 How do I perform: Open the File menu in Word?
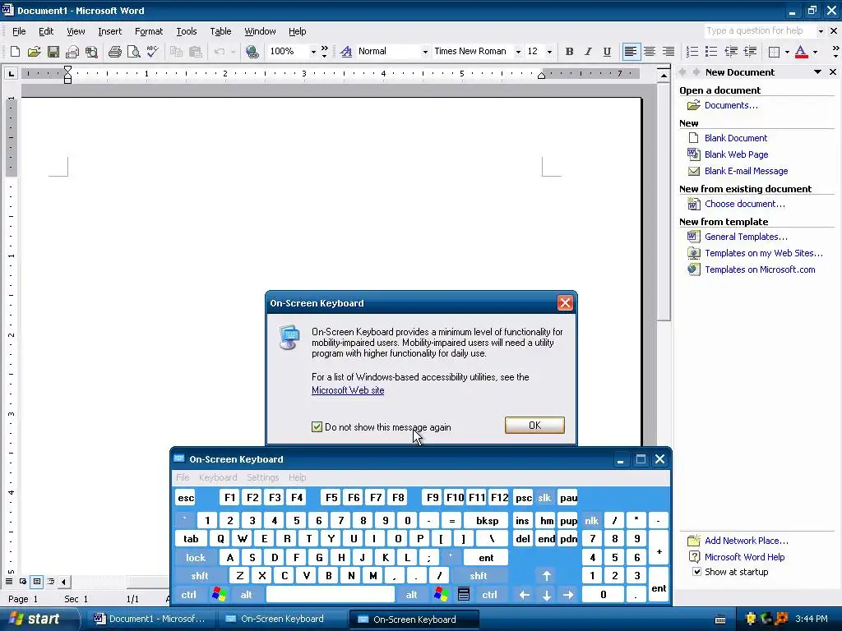(19, 31)
